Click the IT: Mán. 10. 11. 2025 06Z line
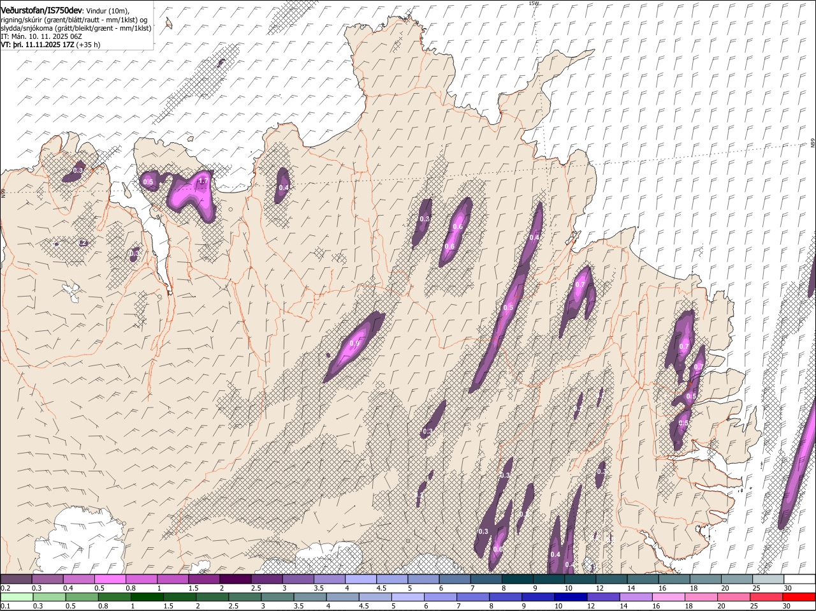816x611 pixels. [41, 36]
